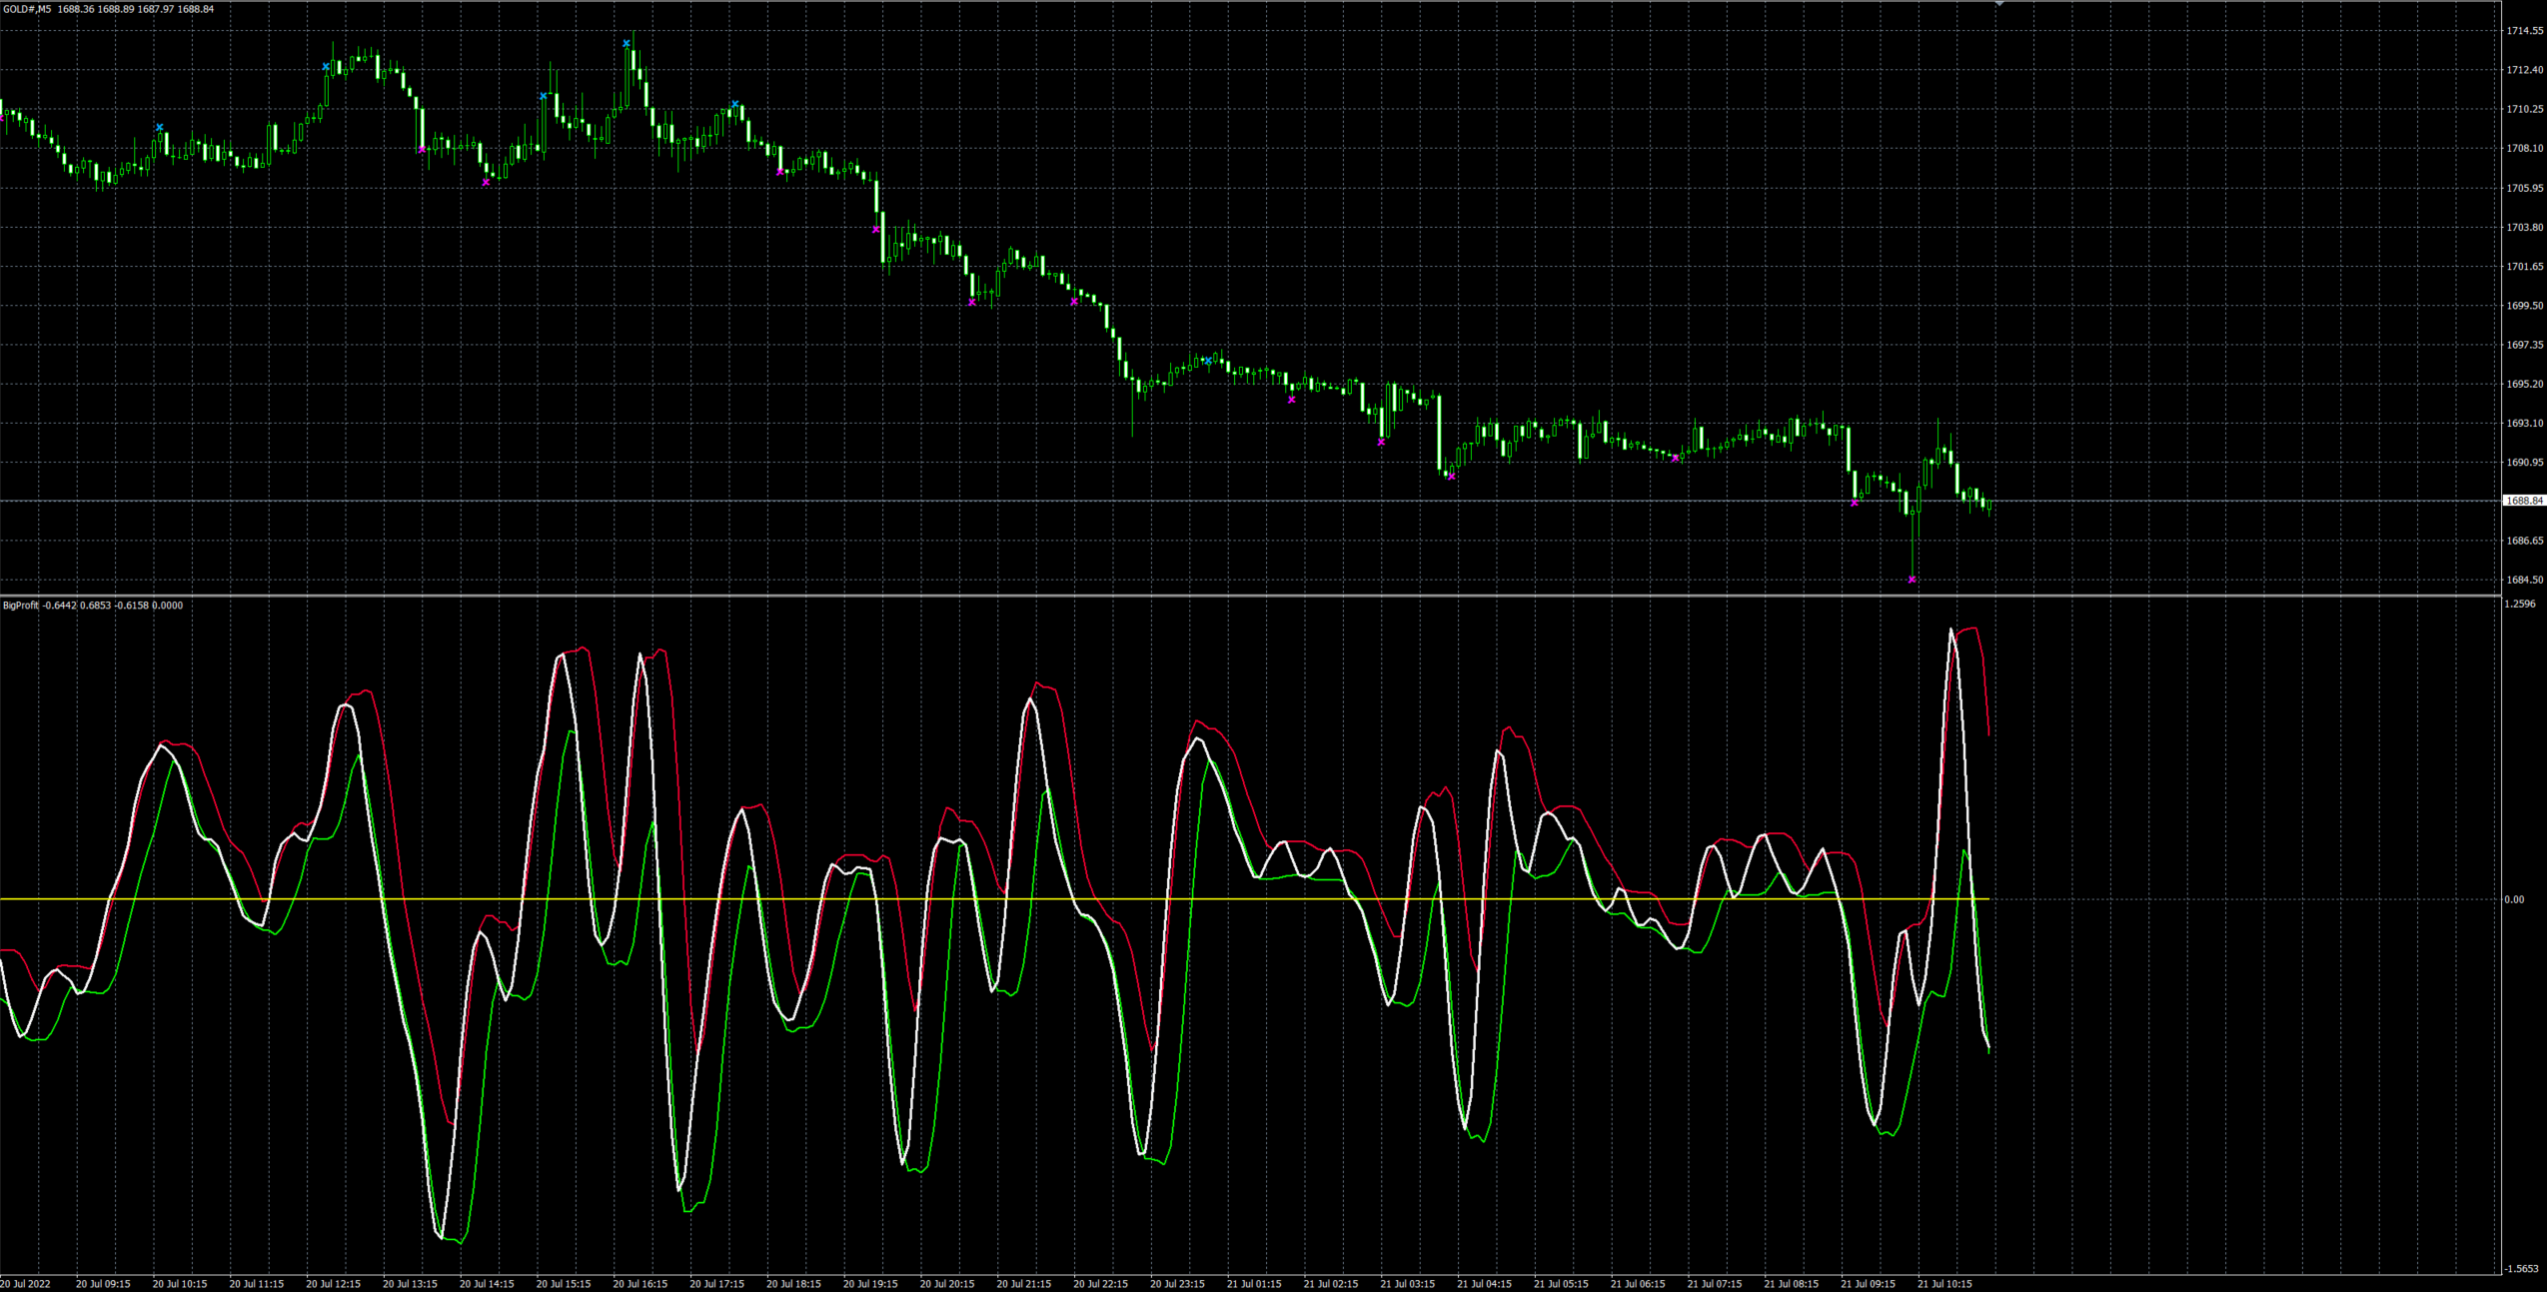Click the 21 Jul 10:15 time label
The image size is (2547, 1292).
(x=1944, y=1284)
